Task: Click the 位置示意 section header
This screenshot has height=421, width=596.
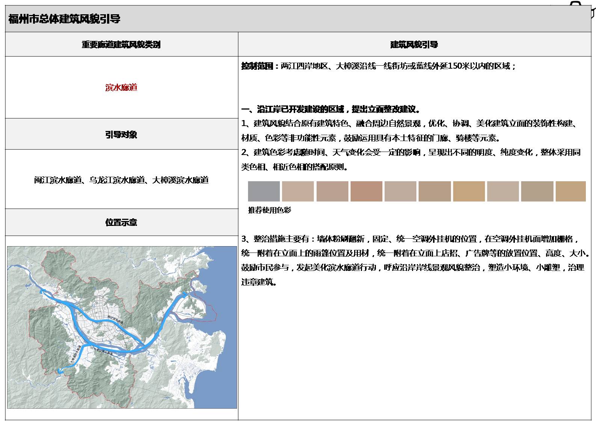Action: point(121,223)
